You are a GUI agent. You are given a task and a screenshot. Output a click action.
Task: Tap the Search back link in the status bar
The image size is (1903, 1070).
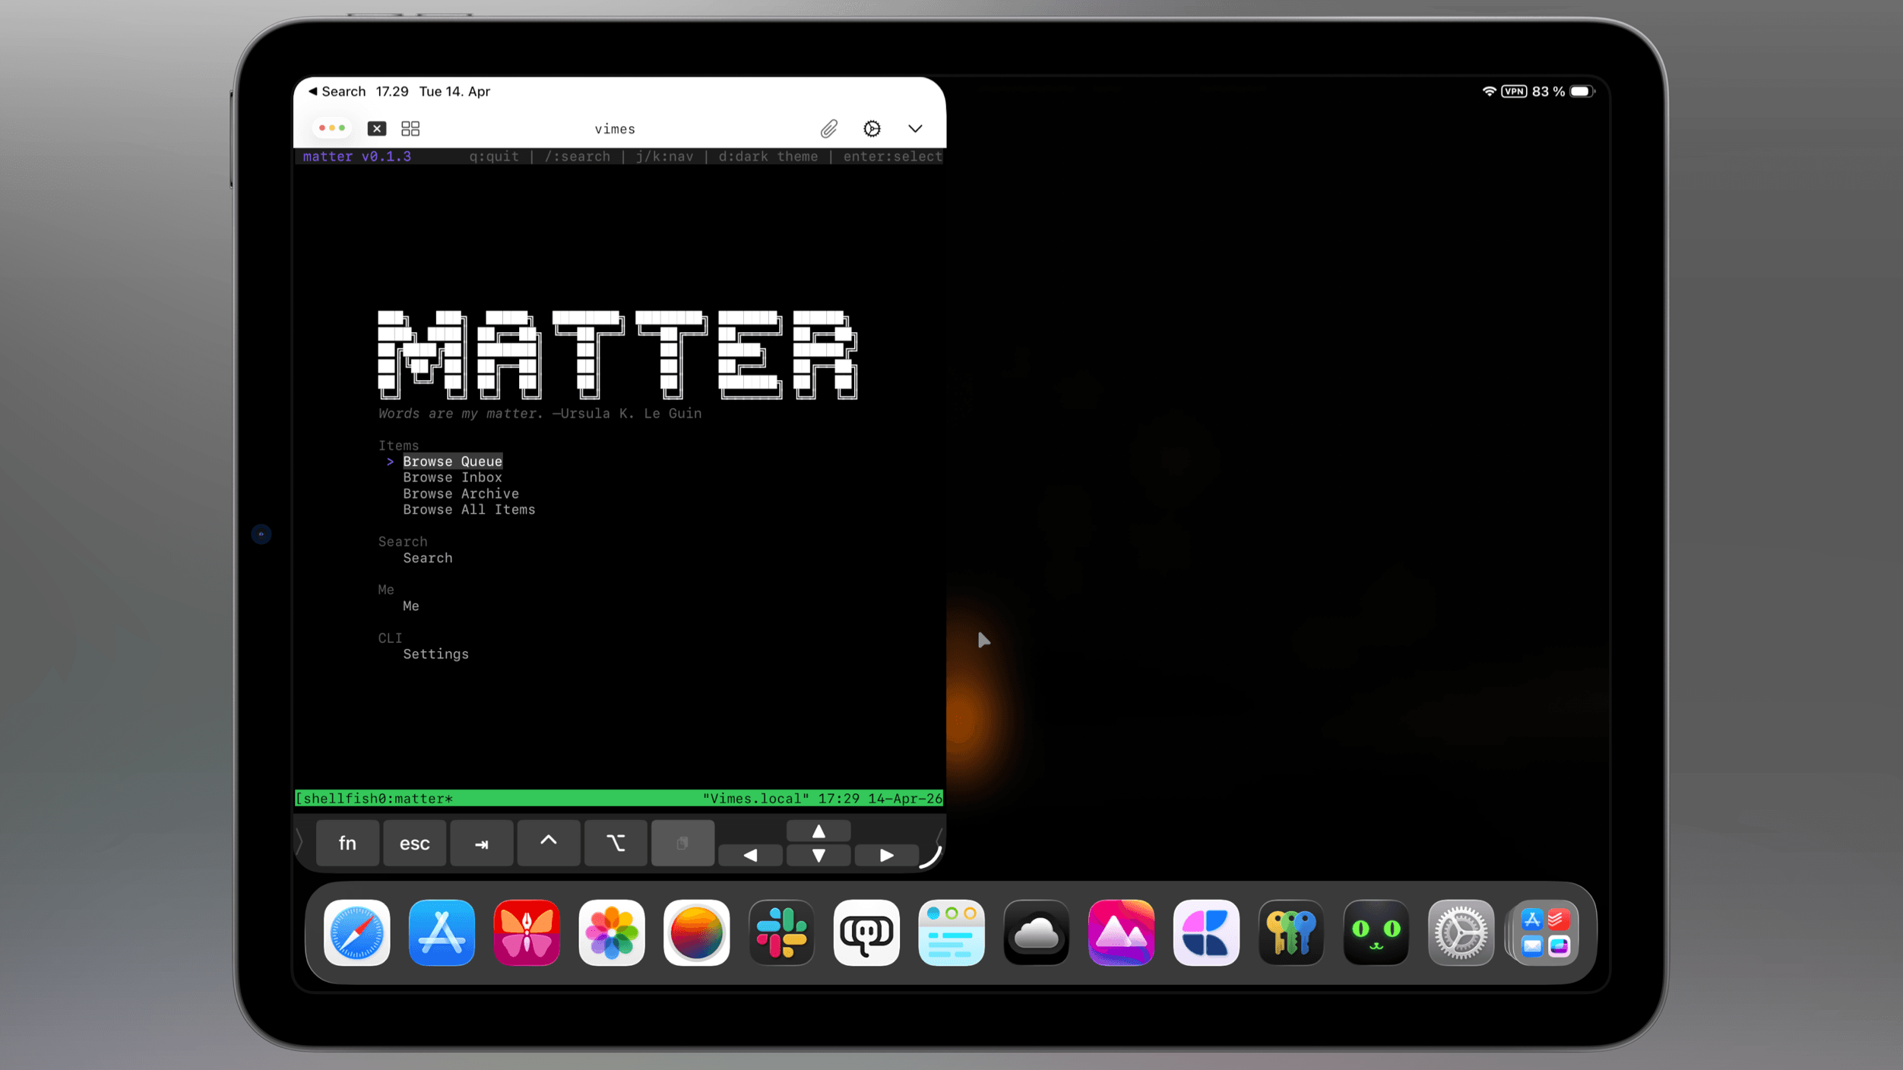coord(338,90)
